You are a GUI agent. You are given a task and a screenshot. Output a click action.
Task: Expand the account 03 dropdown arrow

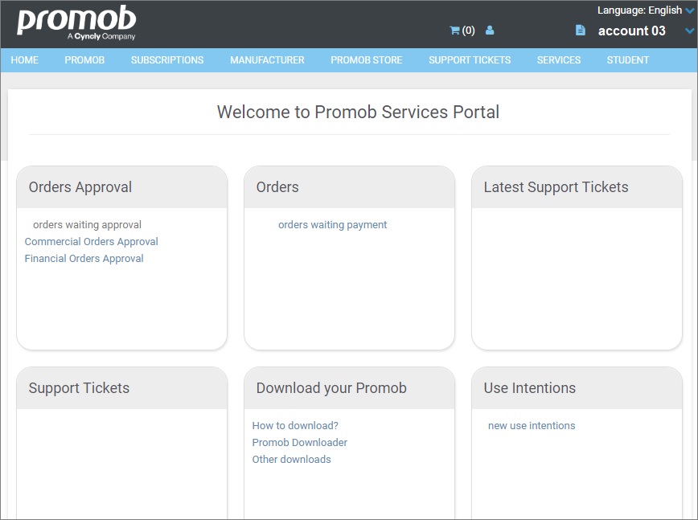689,31
